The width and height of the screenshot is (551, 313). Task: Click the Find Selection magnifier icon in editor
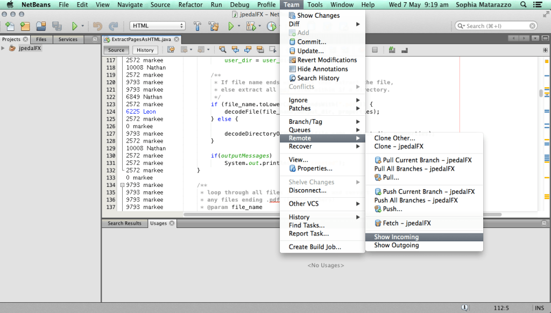(223, 50)
